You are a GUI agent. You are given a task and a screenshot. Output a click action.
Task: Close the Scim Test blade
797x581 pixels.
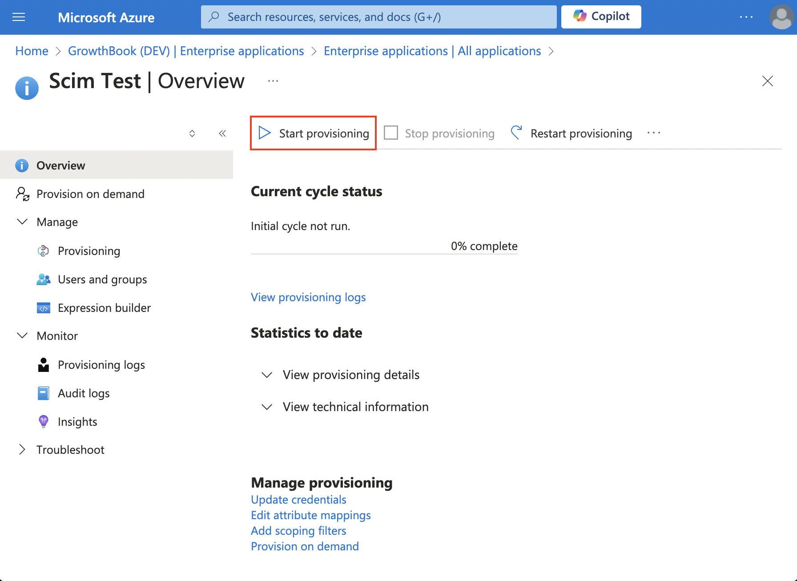tap(767, 81)
